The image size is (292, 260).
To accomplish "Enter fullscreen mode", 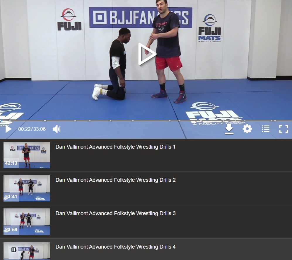I will point(284,129).
